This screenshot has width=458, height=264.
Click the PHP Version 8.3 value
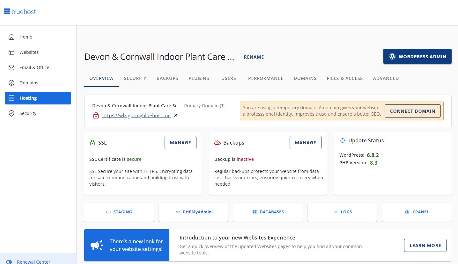point(374,163)
